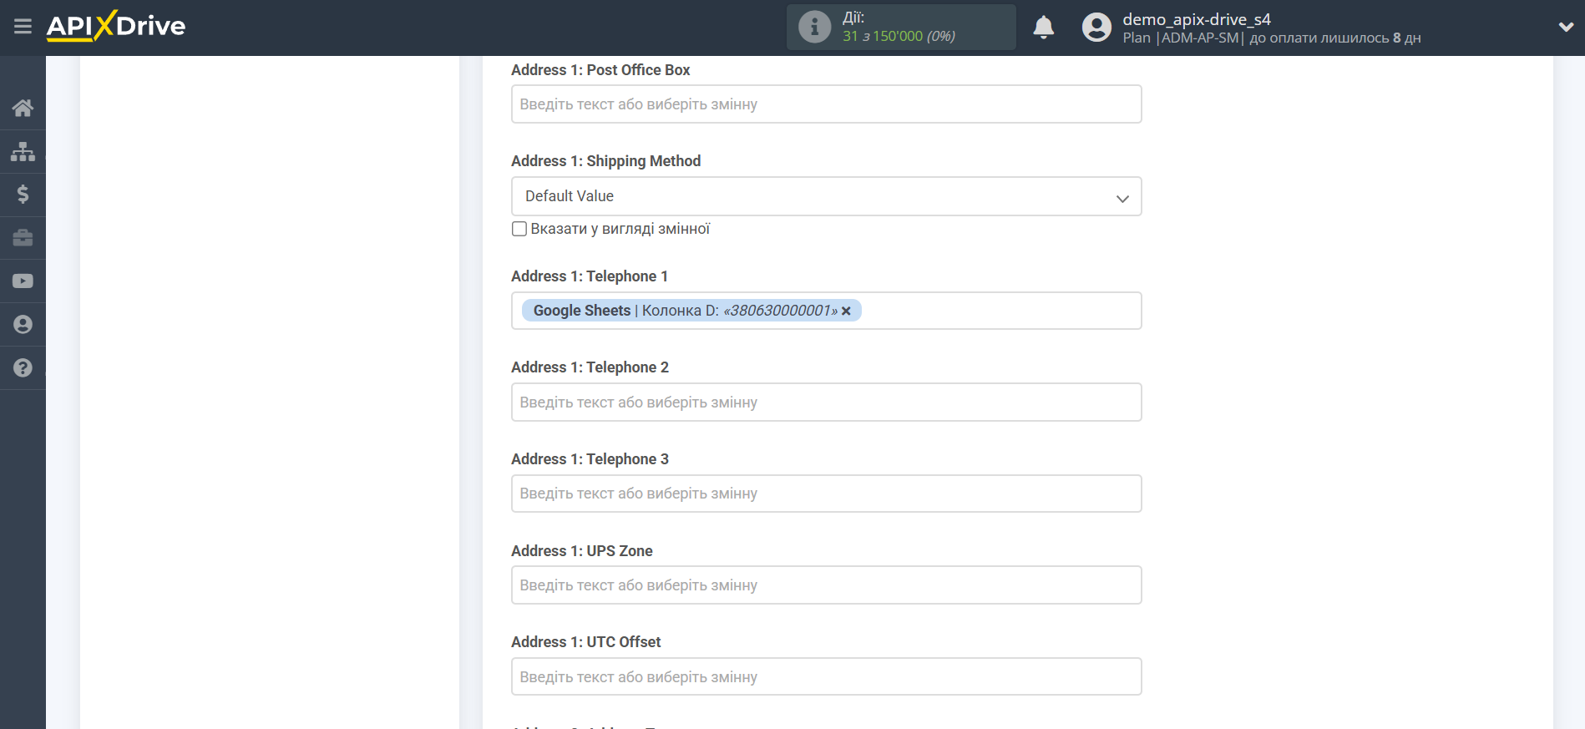Focus the Telephone 3 input
The width and height of the screenshot is (1585, 729).
coord(826,494)
